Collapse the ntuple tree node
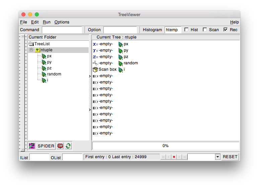Image resolution: width=259 pixels, height=188 pixels. pos(31,50)
